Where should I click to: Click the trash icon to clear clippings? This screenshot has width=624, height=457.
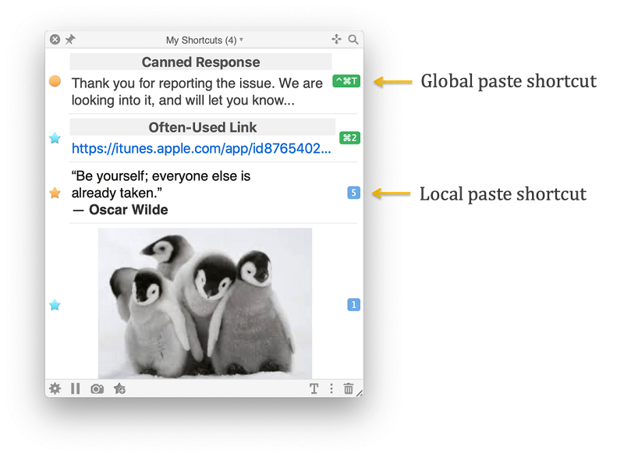pos(348,388)
